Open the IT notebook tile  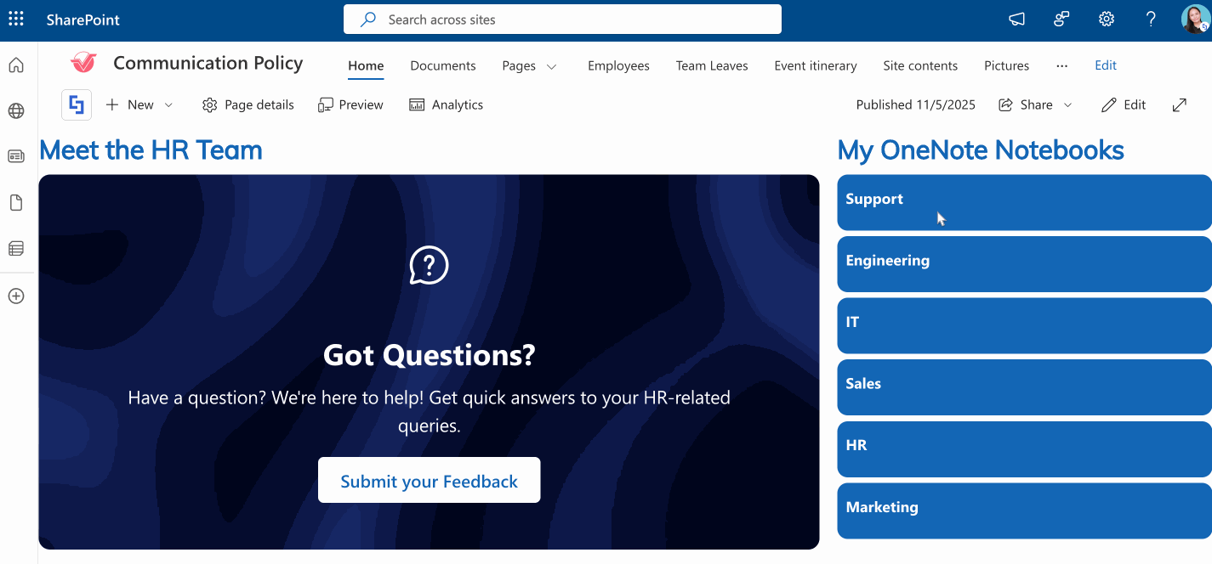(1024, 325)
